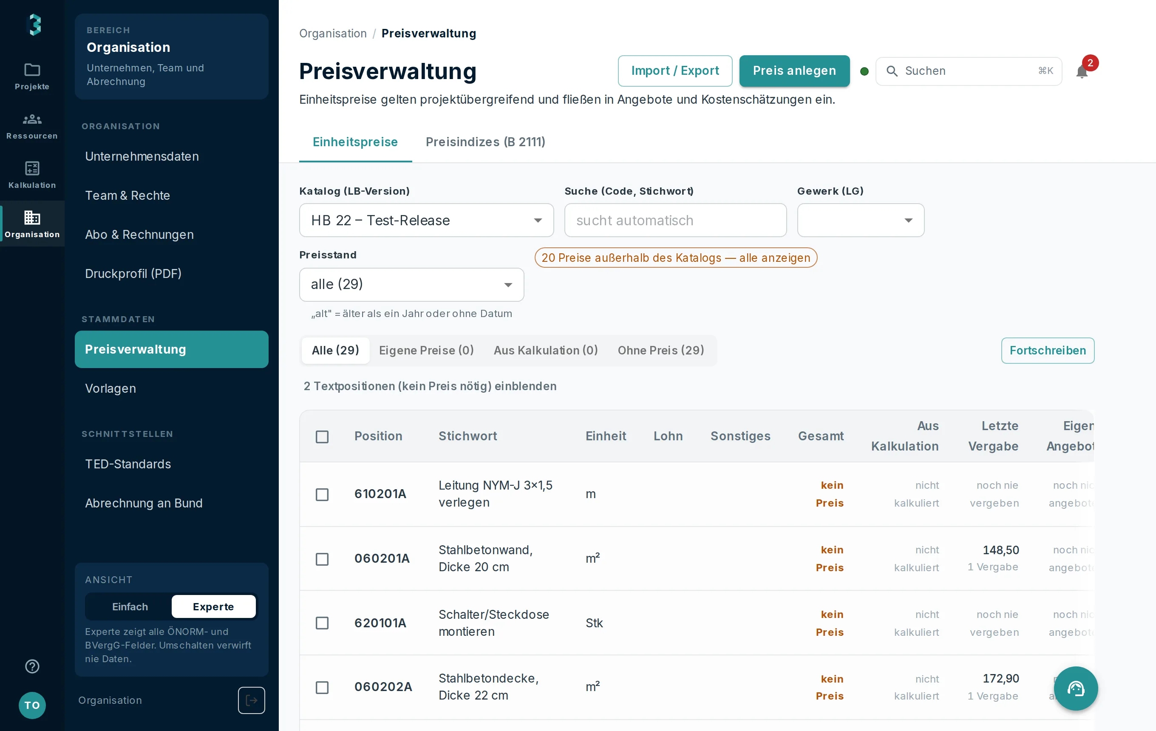This screenshot has height=731, width=1156.
Task: Open Kalkulation from the icon rail
Action: click(x=32, y=175)
